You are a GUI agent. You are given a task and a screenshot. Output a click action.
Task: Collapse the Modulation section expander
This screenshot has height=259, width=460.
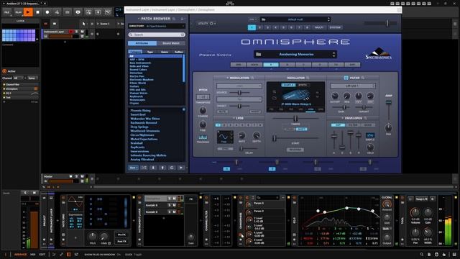coord(227,78)
